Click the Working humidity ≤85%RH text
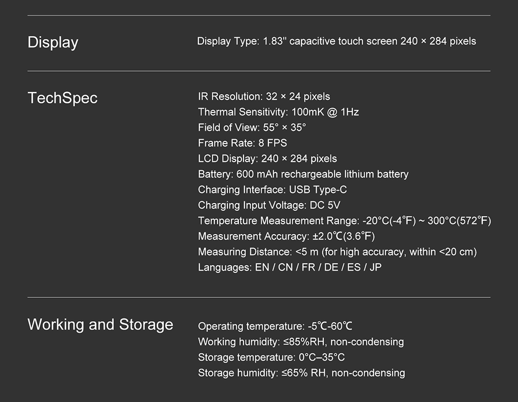518x402 pixels. point(301,342)
